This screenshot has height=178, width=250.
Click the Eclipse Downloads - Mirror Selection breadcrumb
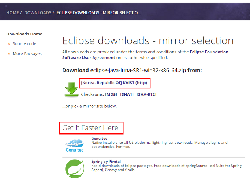pos(99,12)
